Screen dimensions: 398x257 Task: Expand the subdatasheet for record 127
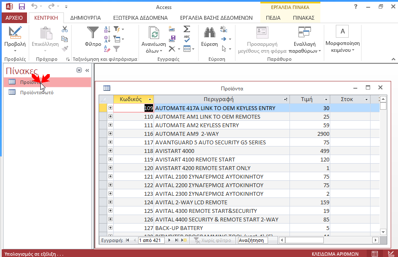110,227
